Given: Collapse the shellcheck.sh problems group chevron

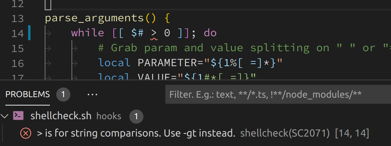Looking at the screenshot, I should (x=4, y=116).
